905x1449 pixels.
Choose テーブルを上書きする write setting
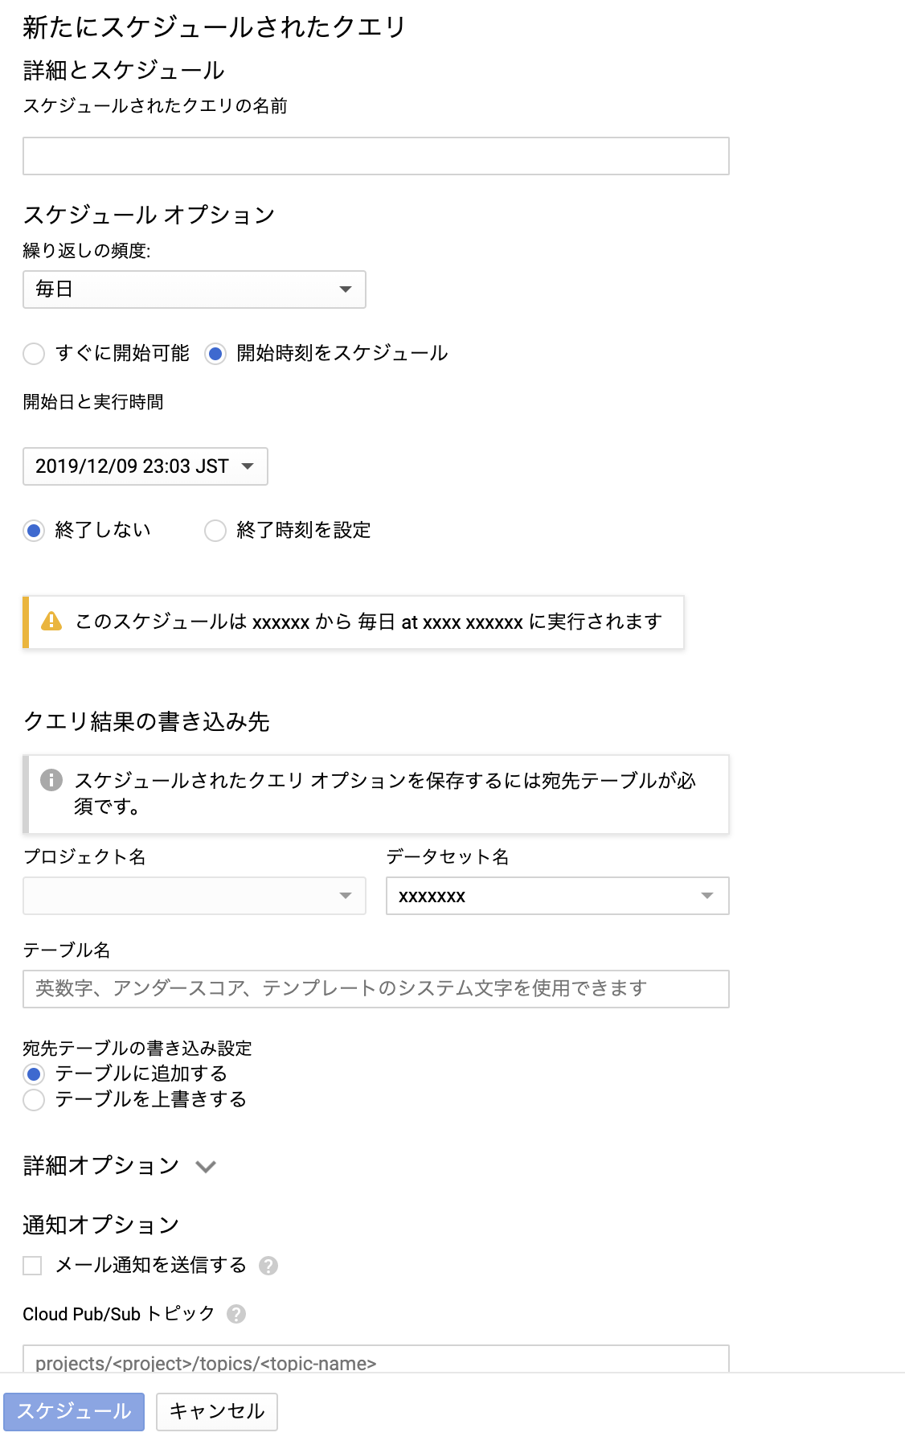pyautogui.click(x=33, y=1099)
